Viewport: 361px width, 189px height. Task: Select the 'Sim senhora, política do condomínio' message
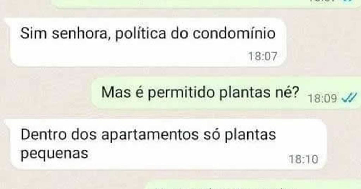click(148, 43)
